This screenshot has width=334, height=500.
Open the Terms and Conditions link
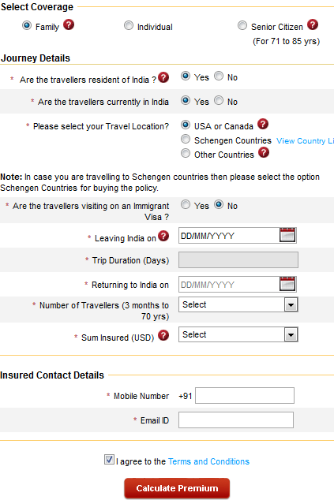[208, 461]
